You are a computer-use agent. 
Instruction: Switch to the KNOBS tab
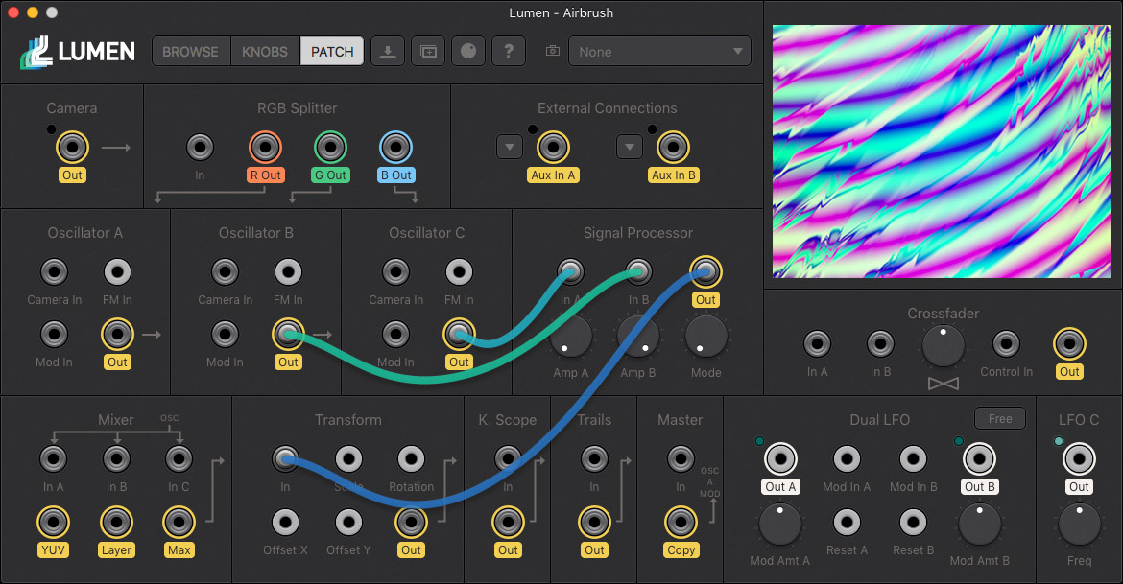pos(265,51)
